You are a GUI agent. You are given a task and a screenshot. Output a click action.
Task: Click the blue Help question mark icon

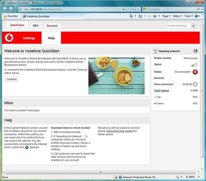click(x=196, y=16)
